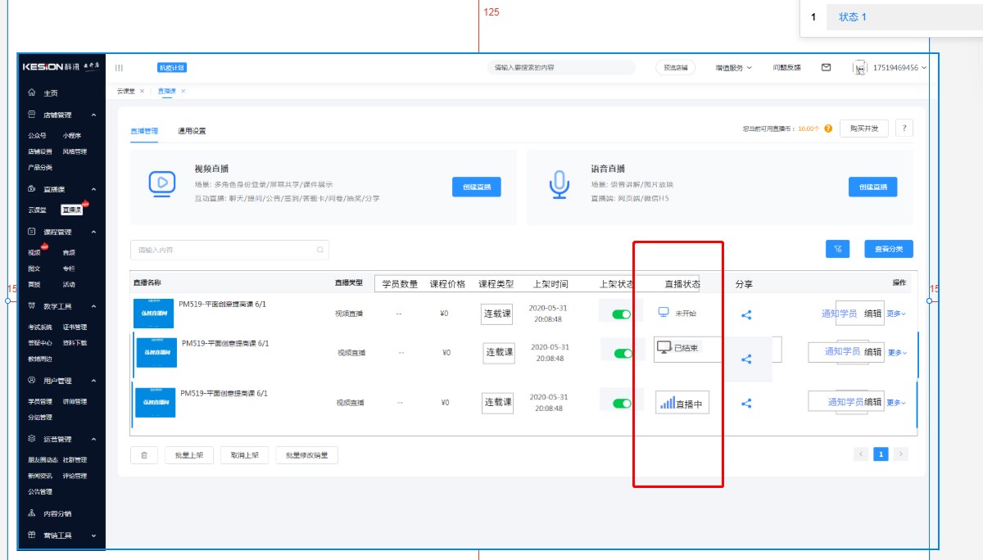Image resolution: width=983 pixels, height=560 pixels.
Task: Toggle the second row's listing status switch
Action: [623, 353]
